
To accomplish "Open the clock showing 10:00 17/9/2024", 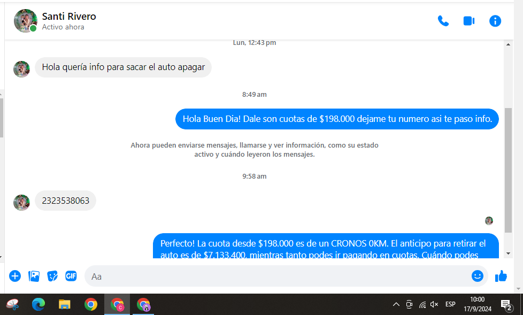I will 478,304.
